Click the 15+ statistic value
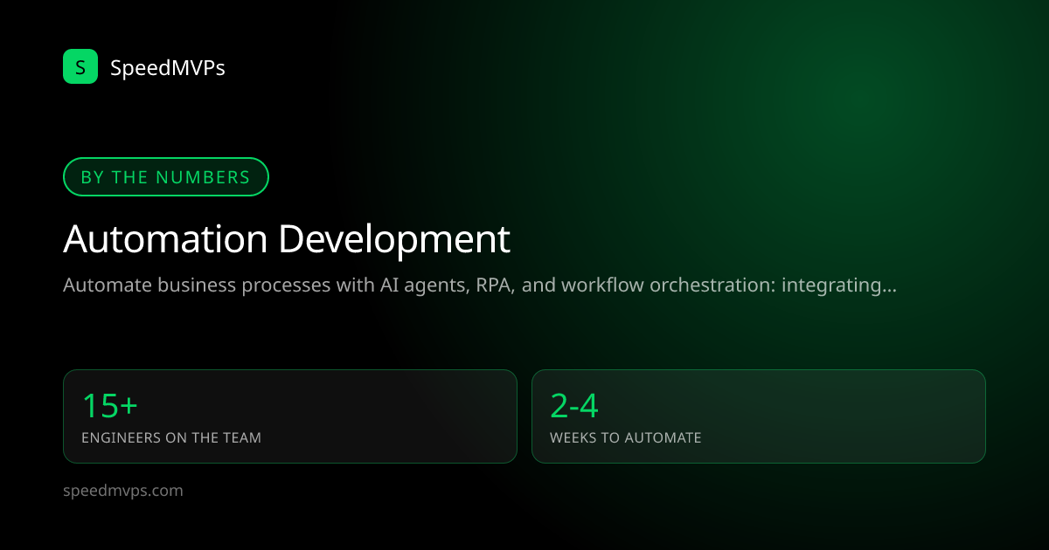Image resolution: width=1049 pixels, height=550 pixels. pos(109,406)
